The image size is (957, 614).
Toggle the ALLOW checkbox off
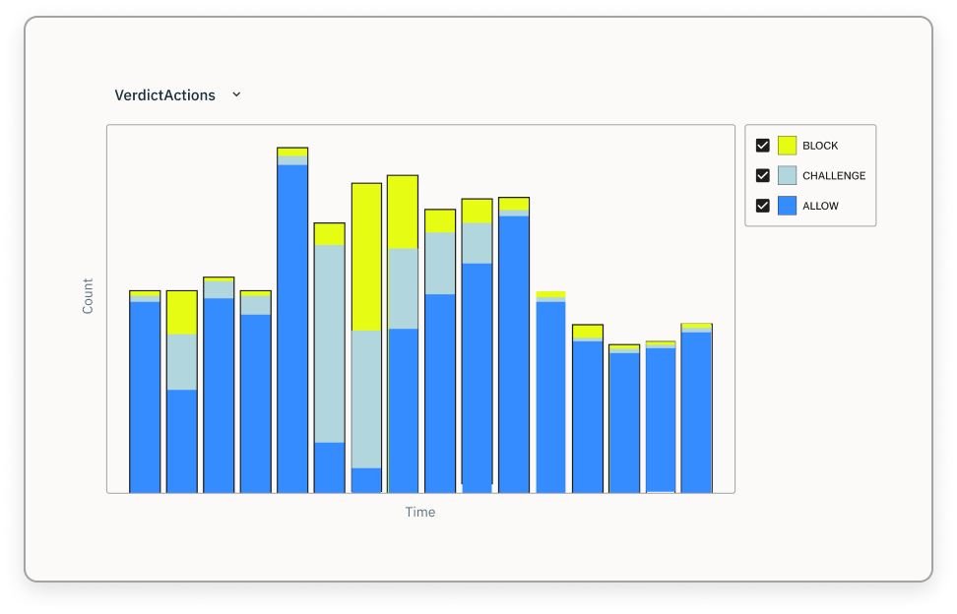pyautogui.click(x=763, y=205)
